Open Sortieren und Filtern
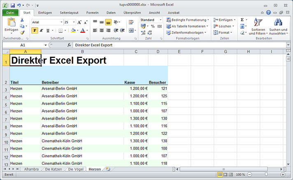Screen dimensions: 293x180 [x=258, y=26]
